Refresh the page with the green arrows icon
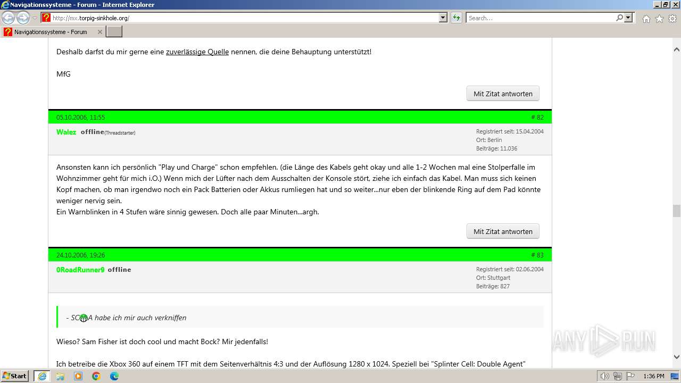Screen dimensions: 681x383 click(456, 18)
